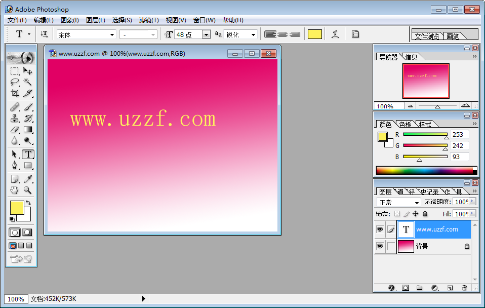
Task: Select the Magic Wand tool
Action: pyautogui.click(x=28, y=82)
